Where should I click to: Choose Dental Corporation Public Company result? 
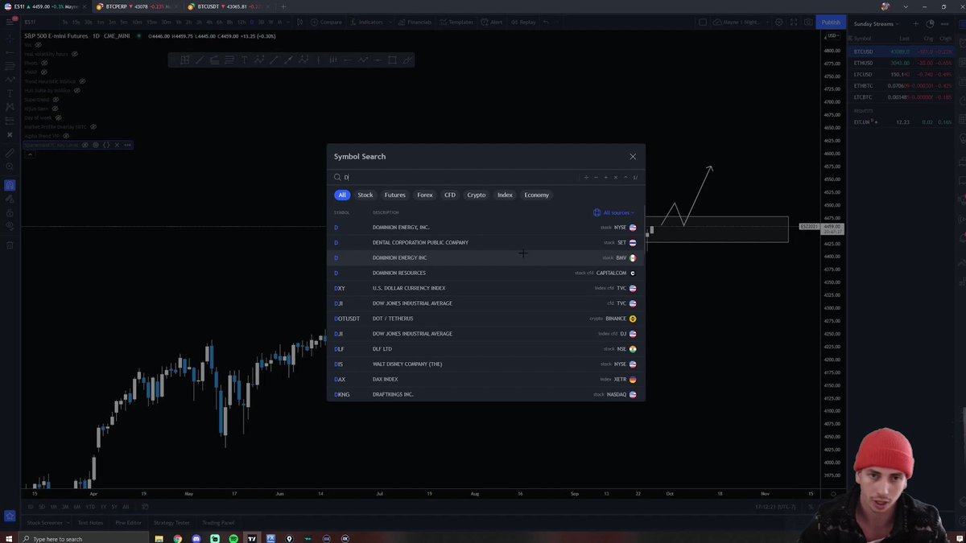point(485,242)
